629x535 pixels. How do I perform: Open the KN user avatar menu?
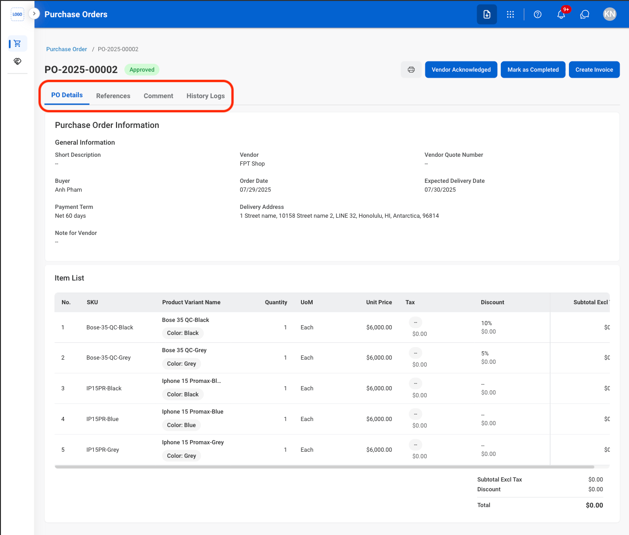tap(609, 14)
